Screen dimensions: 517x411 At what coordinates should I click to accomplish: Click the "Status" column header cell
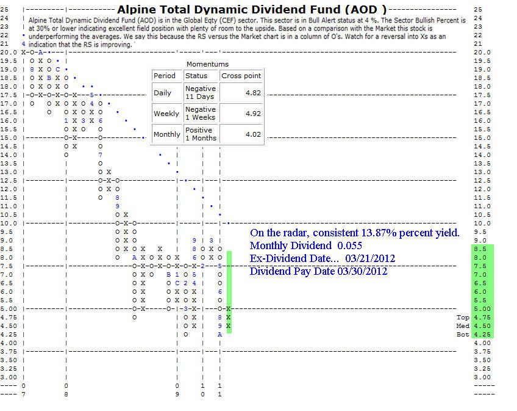click(201, 76)
